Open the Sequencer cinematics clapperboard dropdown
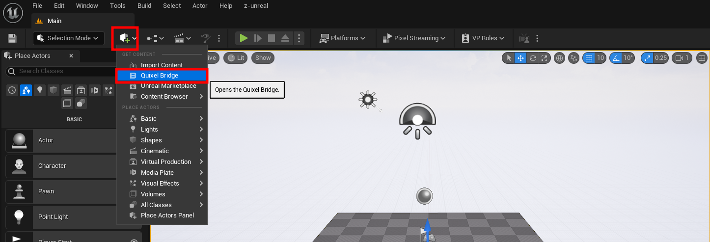This screenshot has width=710, height=242. click(183, 38)
